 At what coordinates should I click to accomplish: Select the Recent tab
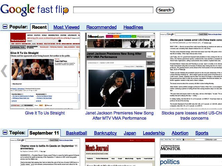point(39,27)
